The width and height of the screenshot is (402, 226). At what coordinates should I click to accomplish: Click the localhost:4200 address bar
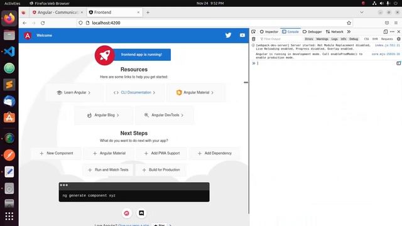pos(215,23)
